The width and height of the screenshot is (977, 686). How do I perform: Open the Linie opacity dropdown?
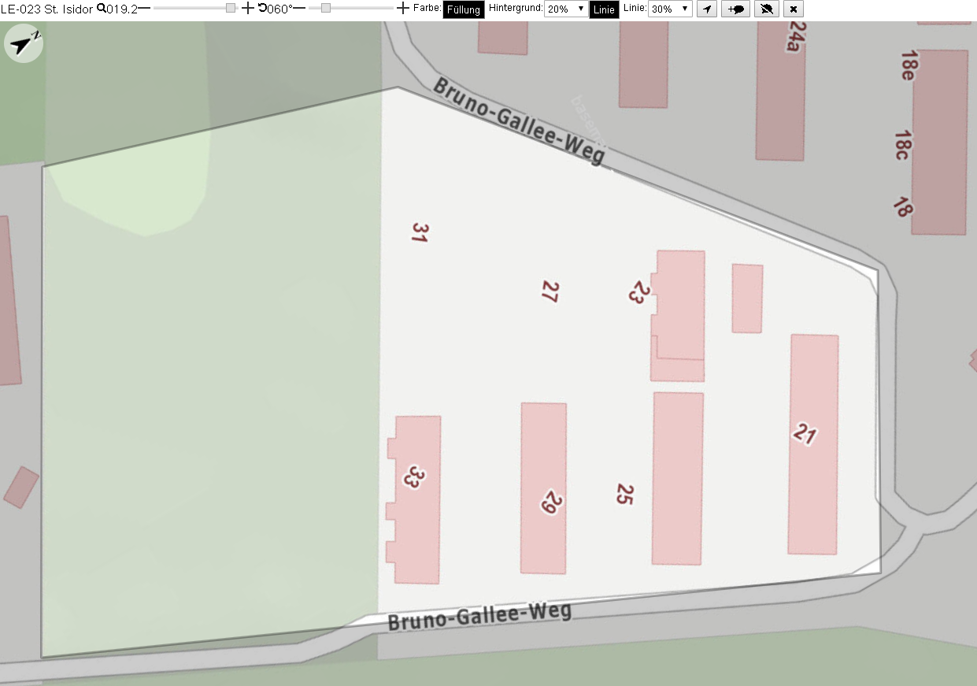tap(670, 9)
